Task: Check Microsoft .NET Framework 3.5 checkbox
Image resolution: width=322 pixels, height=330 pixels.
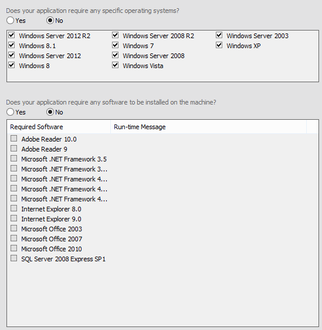Action: (14, 159)
